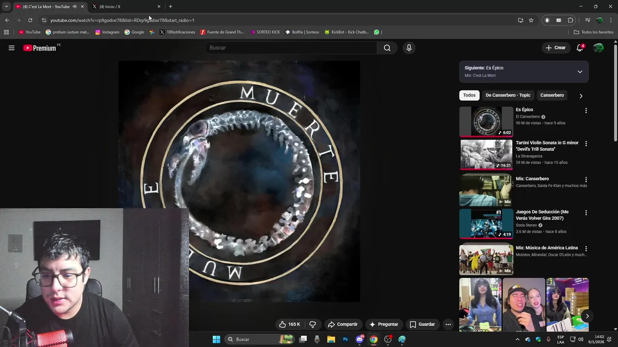Image resolution: width=618 pixels, height=347 pixels.
Task: Select the Canserbero filter chip
Action: click(x=552, y=95)
